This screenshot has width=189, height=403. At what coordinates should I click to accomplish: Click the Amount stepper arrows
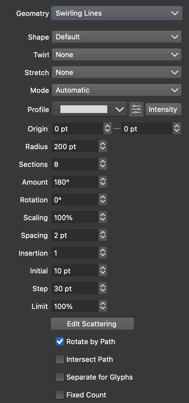(103, 182)
